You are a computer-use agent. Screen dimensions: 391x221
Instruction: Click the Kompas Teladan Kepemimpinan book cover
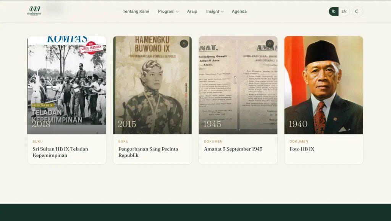(67, 85)
